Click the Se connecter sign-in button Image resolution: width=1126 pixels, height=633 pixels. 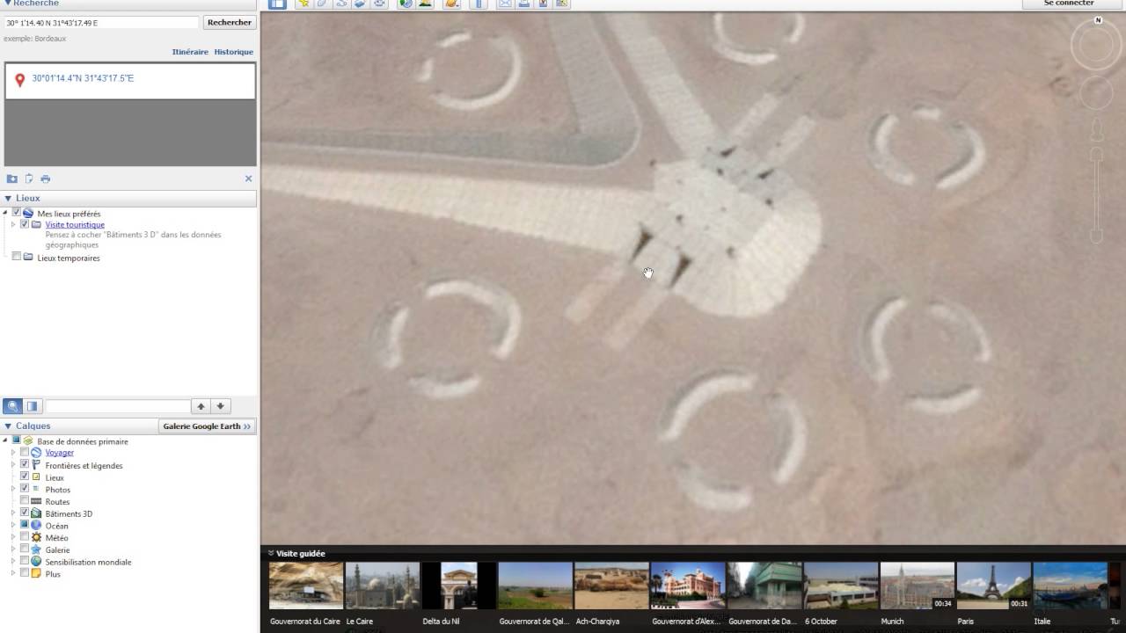pos(1070,4)
